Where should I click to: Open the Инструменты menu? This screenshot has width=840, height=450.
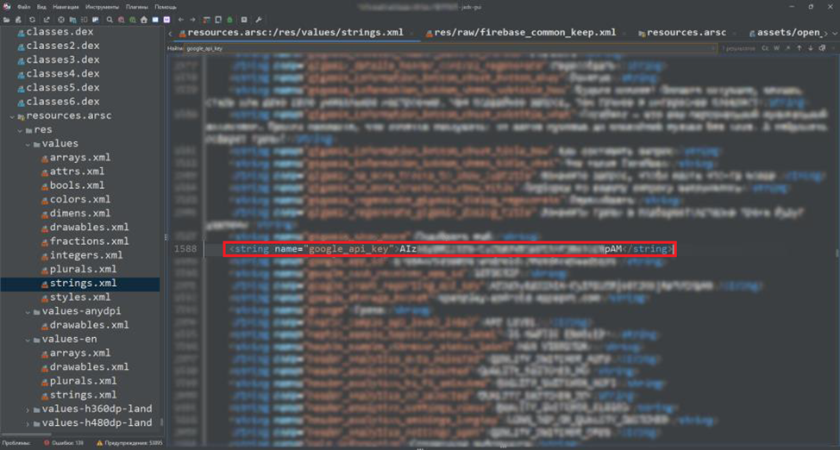(x=102, y=6)
